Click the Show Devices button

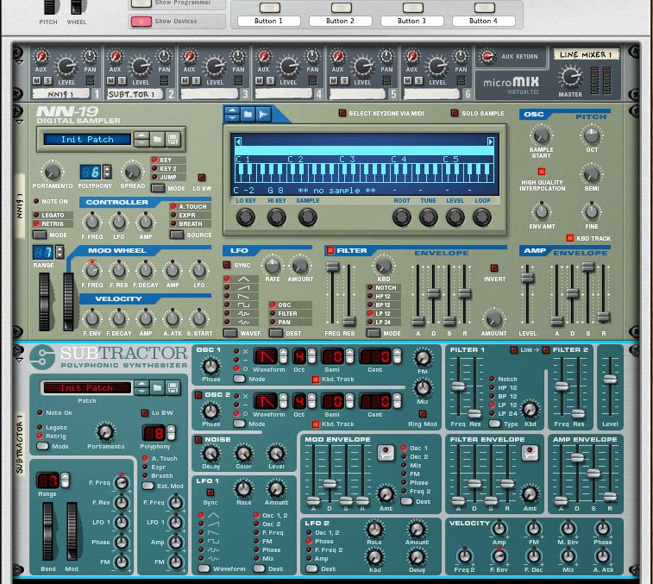click(141, 22)
